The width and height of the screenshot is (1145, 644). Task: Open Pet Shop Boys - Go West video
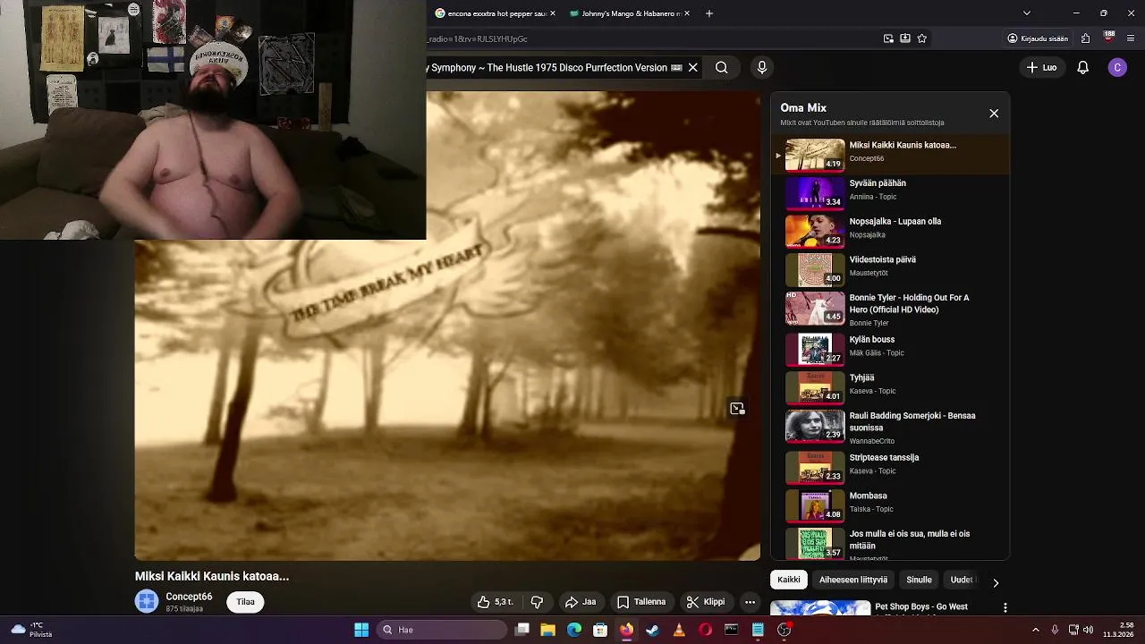pyautogui.click(x=921, y=606)
